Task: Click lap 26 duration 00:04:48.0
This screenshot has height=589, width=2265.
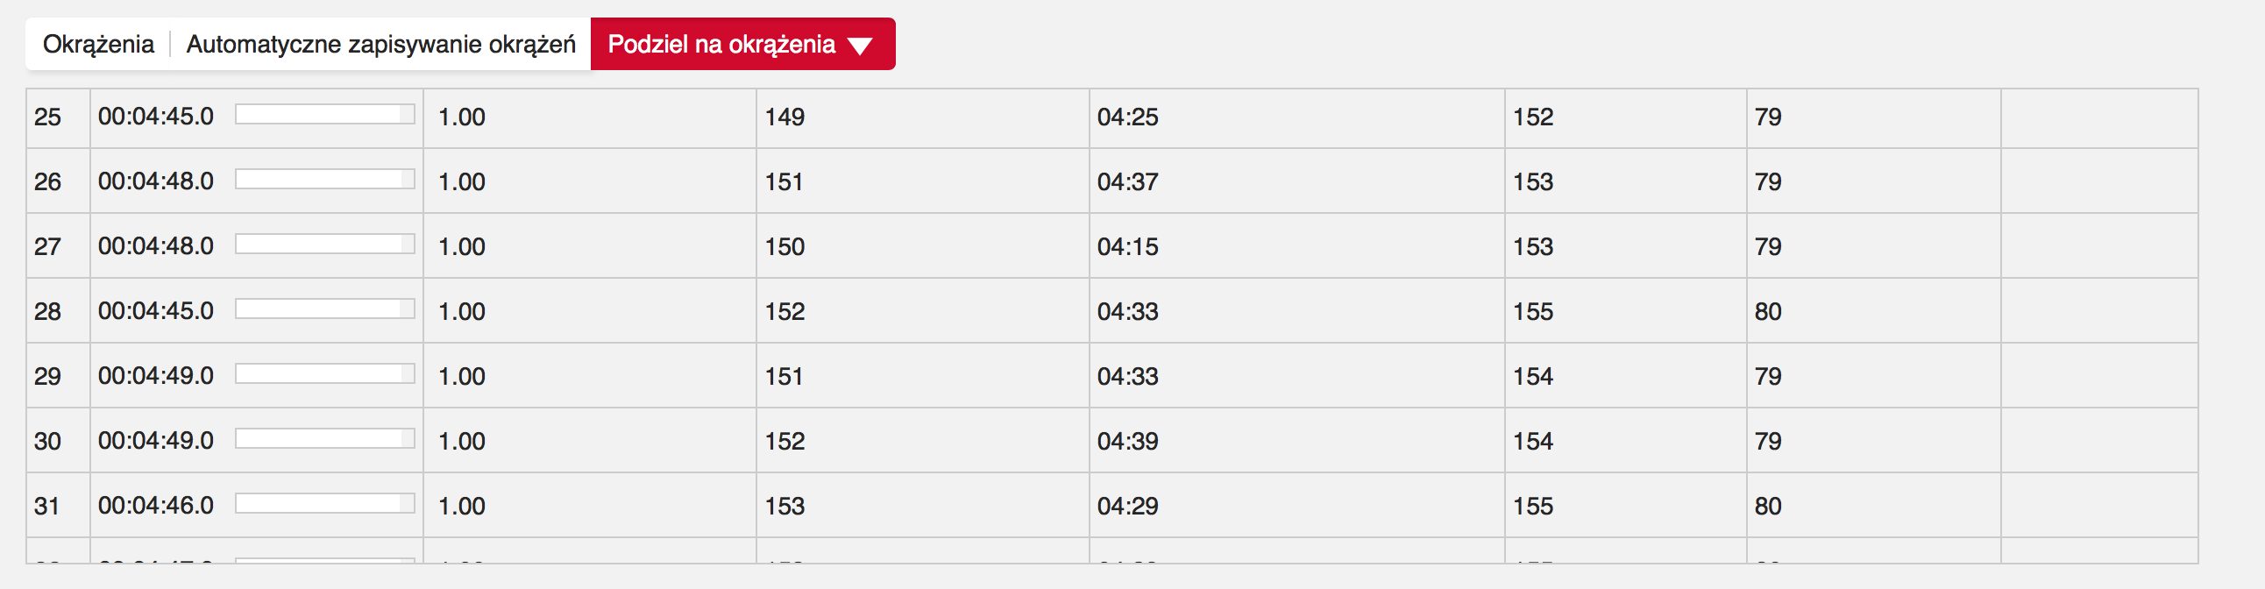Action: pyautogui.click(x=156, y=181)
